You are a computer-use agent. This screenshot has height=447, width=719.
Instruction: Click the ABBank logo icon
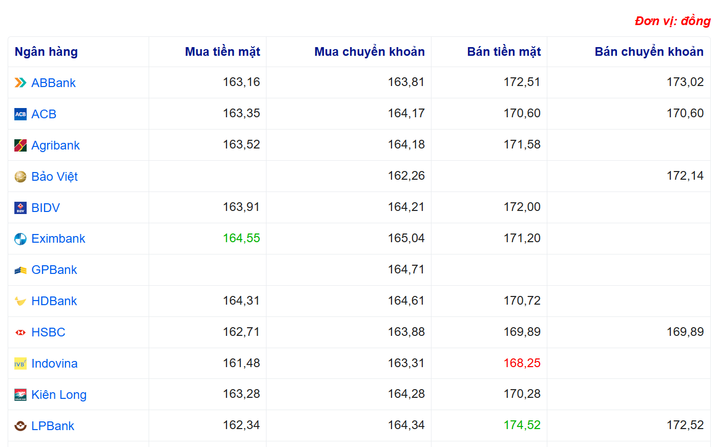pyautogui.click(x=20, y=83)
